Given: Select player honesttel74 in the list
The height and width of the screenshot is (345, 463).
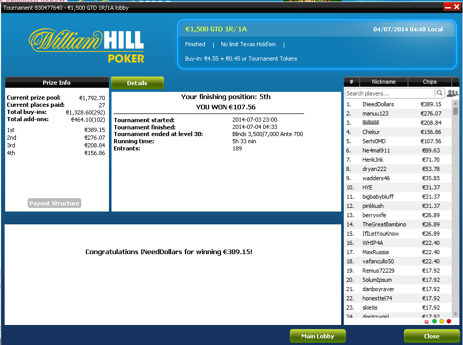Looking at the screenshot, I should click(398, 298).
